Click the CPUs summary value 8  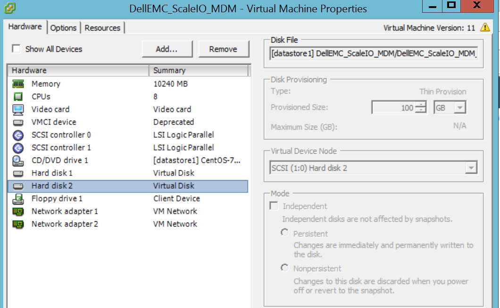tap(155, 97)
